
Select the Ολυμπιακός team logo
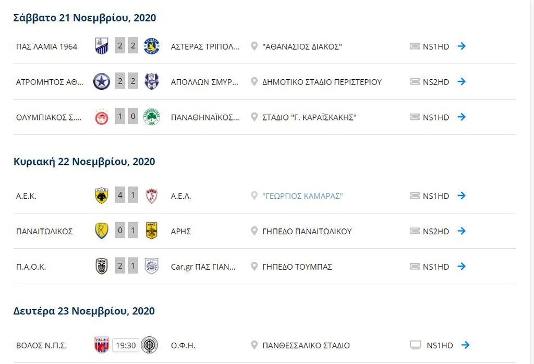tap(102, 116)
